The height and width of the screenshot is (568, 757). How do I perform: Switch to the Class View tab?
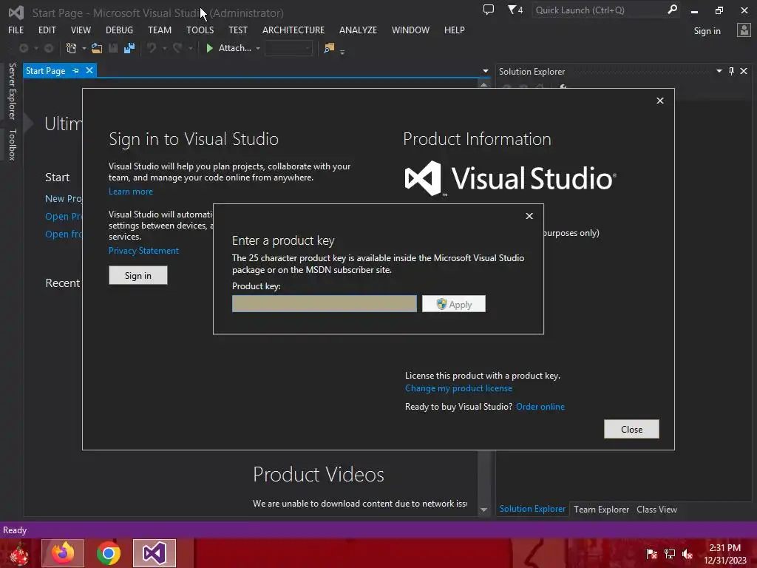[656, 509]
